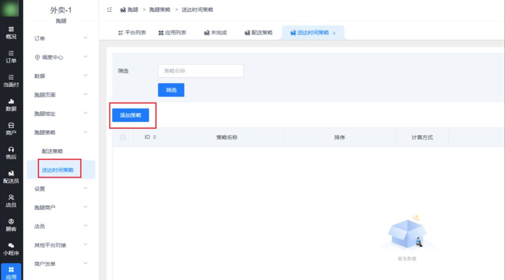Sort the table by the ID column arrows
The width and height of the screenshot is (505, 280).
click(x=154, y=137)
